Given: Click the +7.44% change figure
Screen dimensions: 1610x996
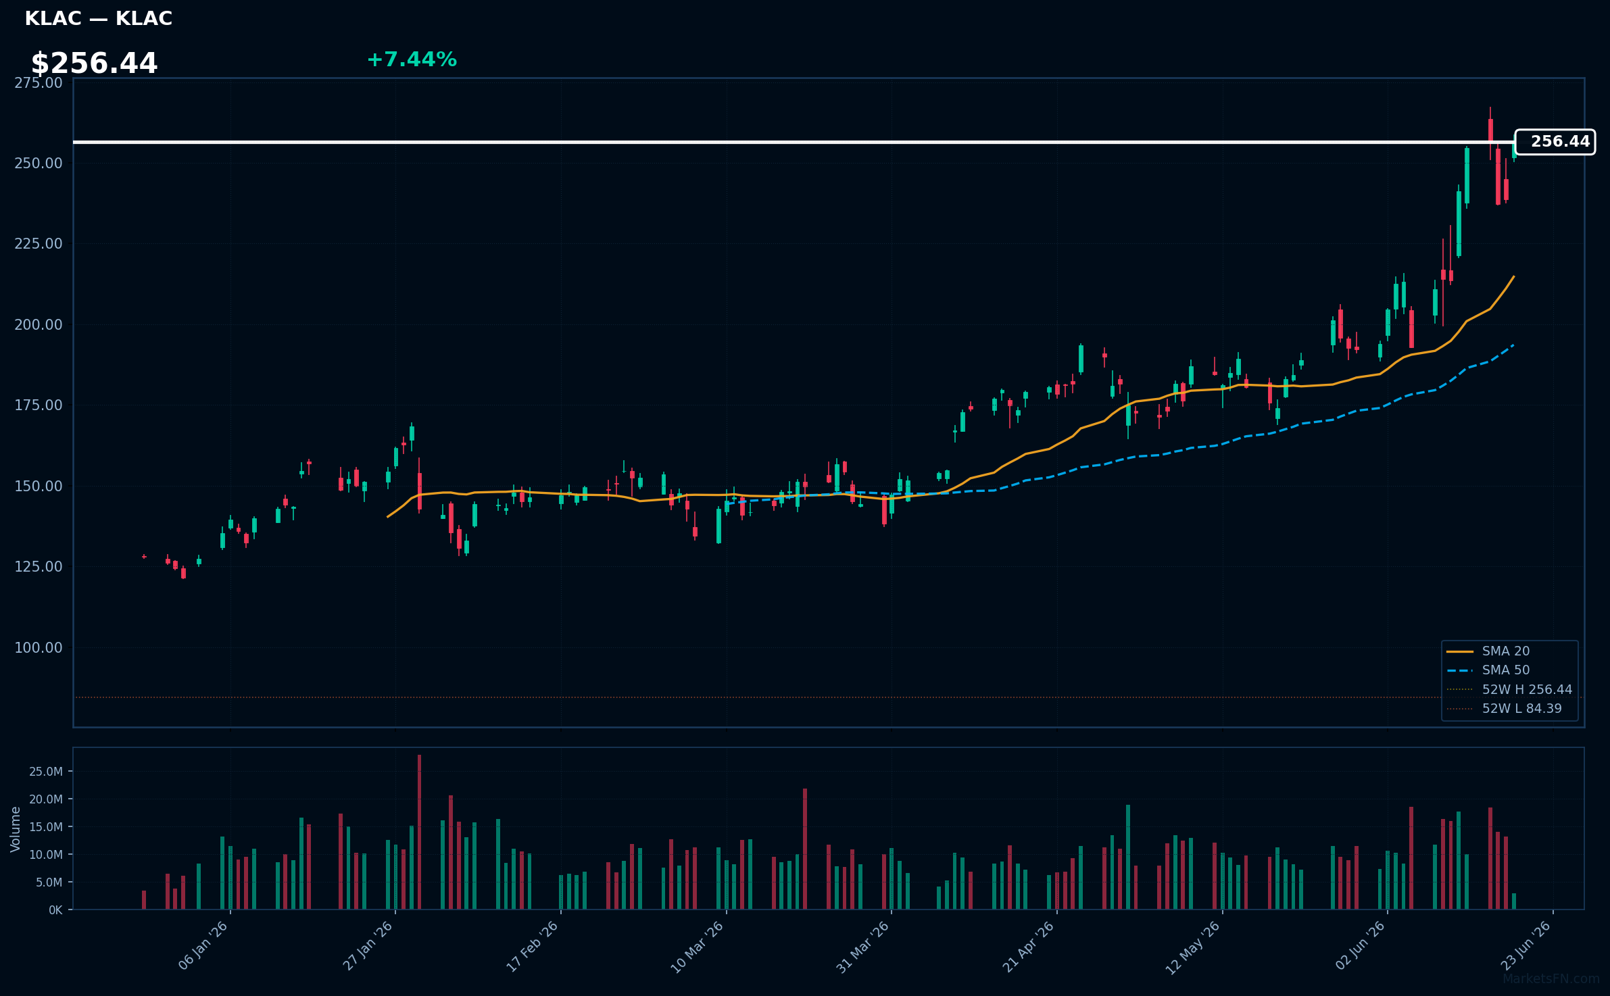Looking at the screenshot, I should click(x=412, y=59).
